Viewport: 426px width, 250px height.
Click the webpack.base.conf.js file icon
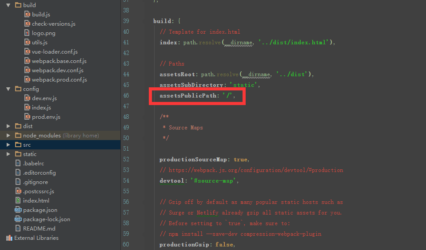coord(27,61)
